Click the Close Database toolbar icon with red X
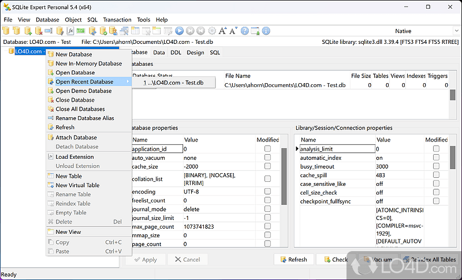The image size is (462, 280). coord(38,31)
